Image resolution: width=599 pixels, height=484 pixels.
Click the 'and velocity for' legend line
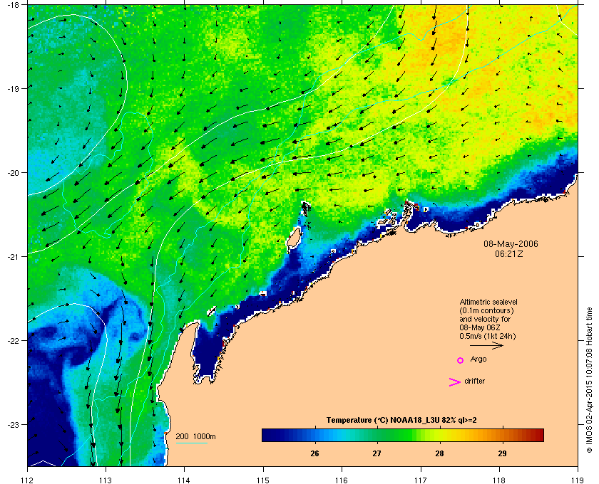pos(485,319)
